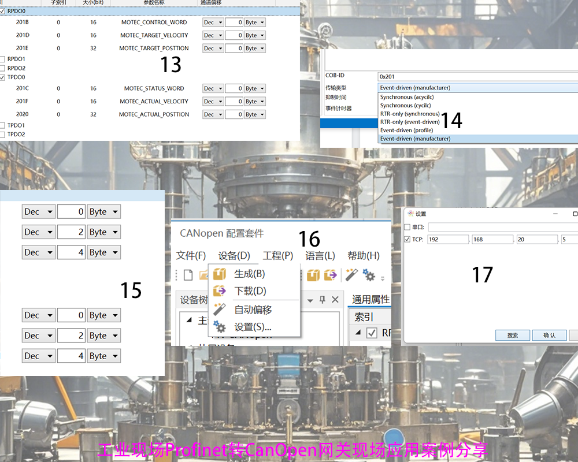Minimize the 设置 settings dialog
578x462 pixels.
click(555, 214)
